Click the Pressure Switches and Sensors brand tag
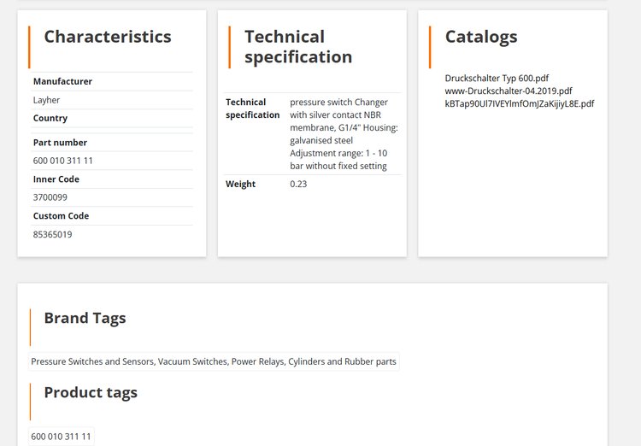The height and width of the screenshot is (446, 641). [214, 361]
